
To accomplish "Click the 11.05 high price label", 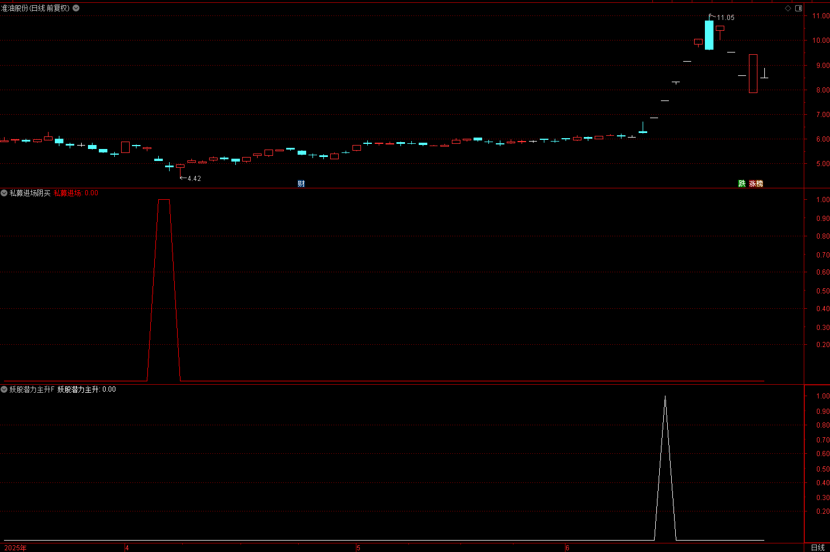I will 725,18.
